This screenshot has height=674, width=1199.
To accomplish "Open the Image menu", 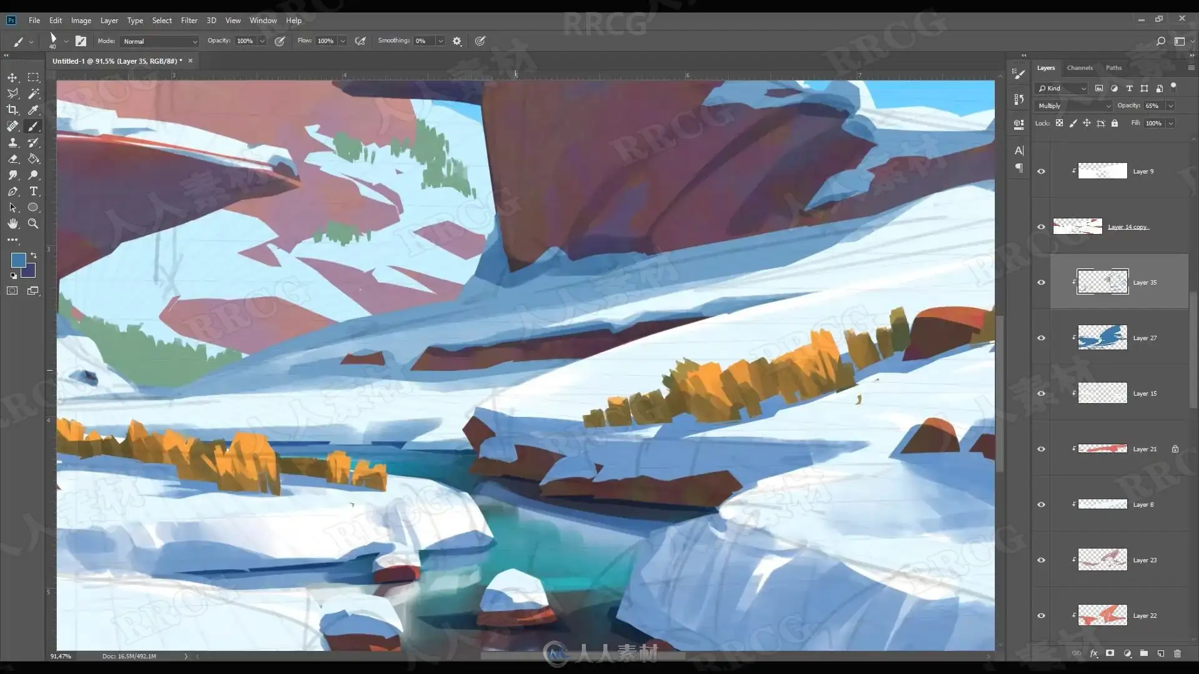I will 81,21.
